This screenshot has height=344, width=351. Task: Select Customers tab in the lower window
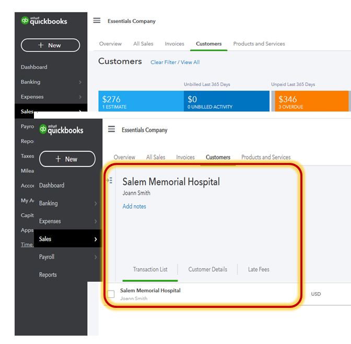pyautogui.click(x=218, y=157)
